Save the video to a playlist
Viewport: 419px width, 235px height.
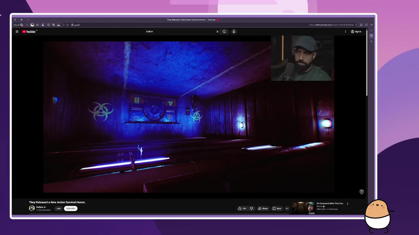point(277,209)
